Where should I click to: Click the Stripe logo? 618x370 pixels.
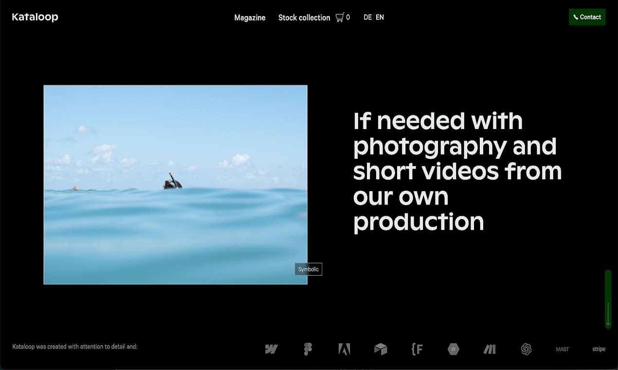pos(599,349)
